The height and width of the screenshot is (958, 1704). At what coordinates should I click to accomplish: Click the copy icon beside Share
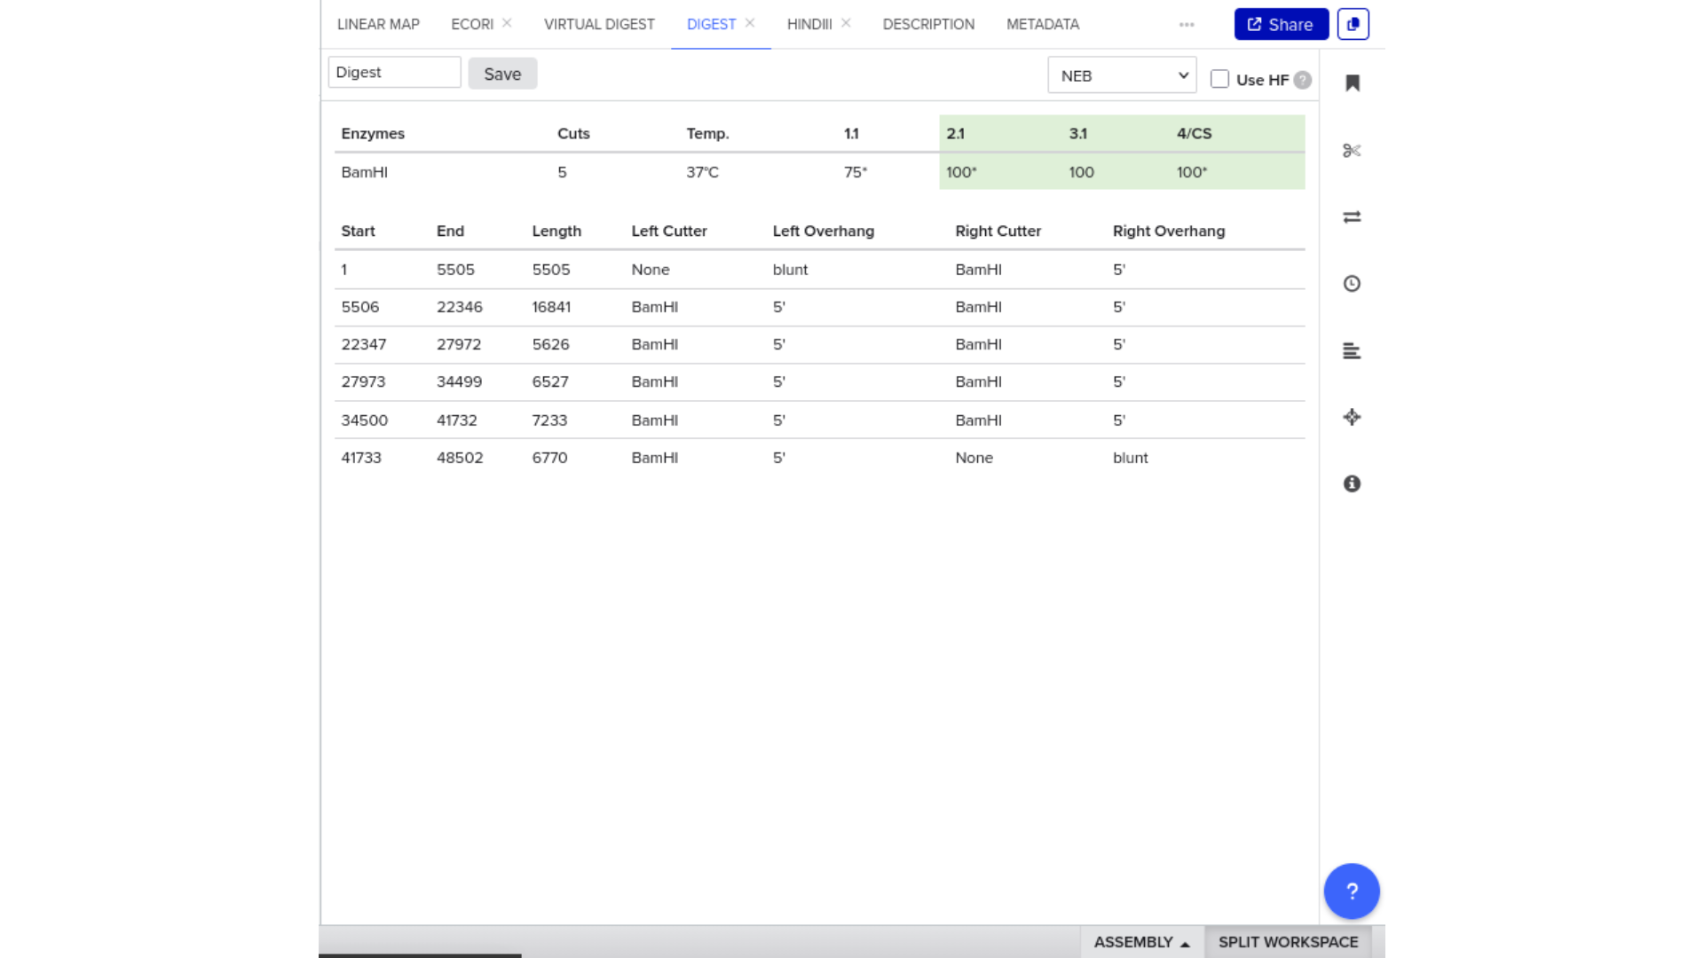(x=1353, y=24)
